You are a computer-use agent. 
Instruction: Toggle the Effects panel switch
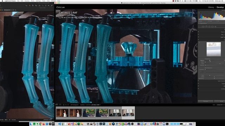(198, 86)
